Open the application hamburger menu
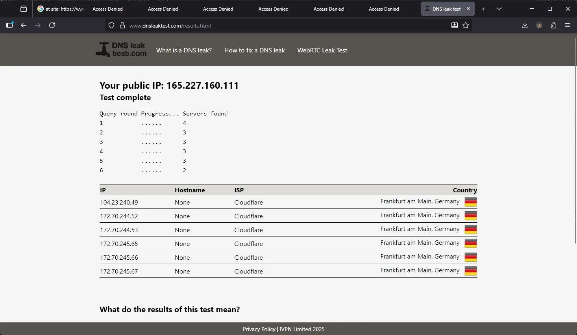Screen dimensions: 577x335 pyautogui.click(x=568, y=25)
